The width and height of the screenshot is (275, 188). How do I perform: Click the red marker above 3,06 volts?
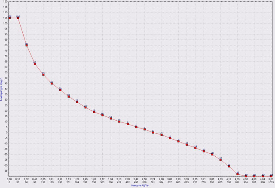170,138
